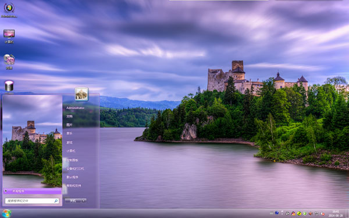Open 帮助和支持 (Help and Support) entry
The width and height of the screenshot is (349, 218).
74,185
